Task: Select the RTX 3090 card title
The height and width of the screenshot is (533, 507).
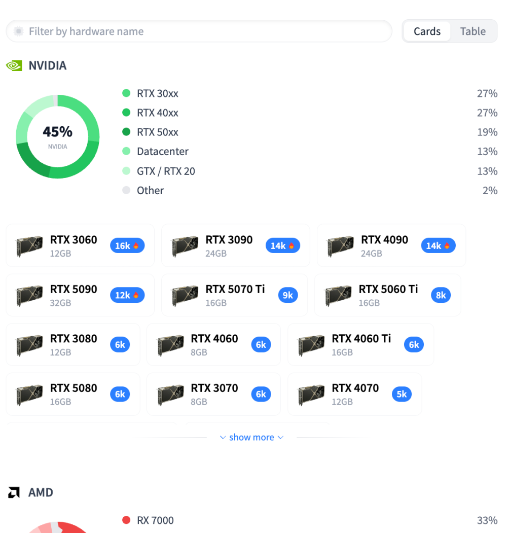Action: pos(229,240)
